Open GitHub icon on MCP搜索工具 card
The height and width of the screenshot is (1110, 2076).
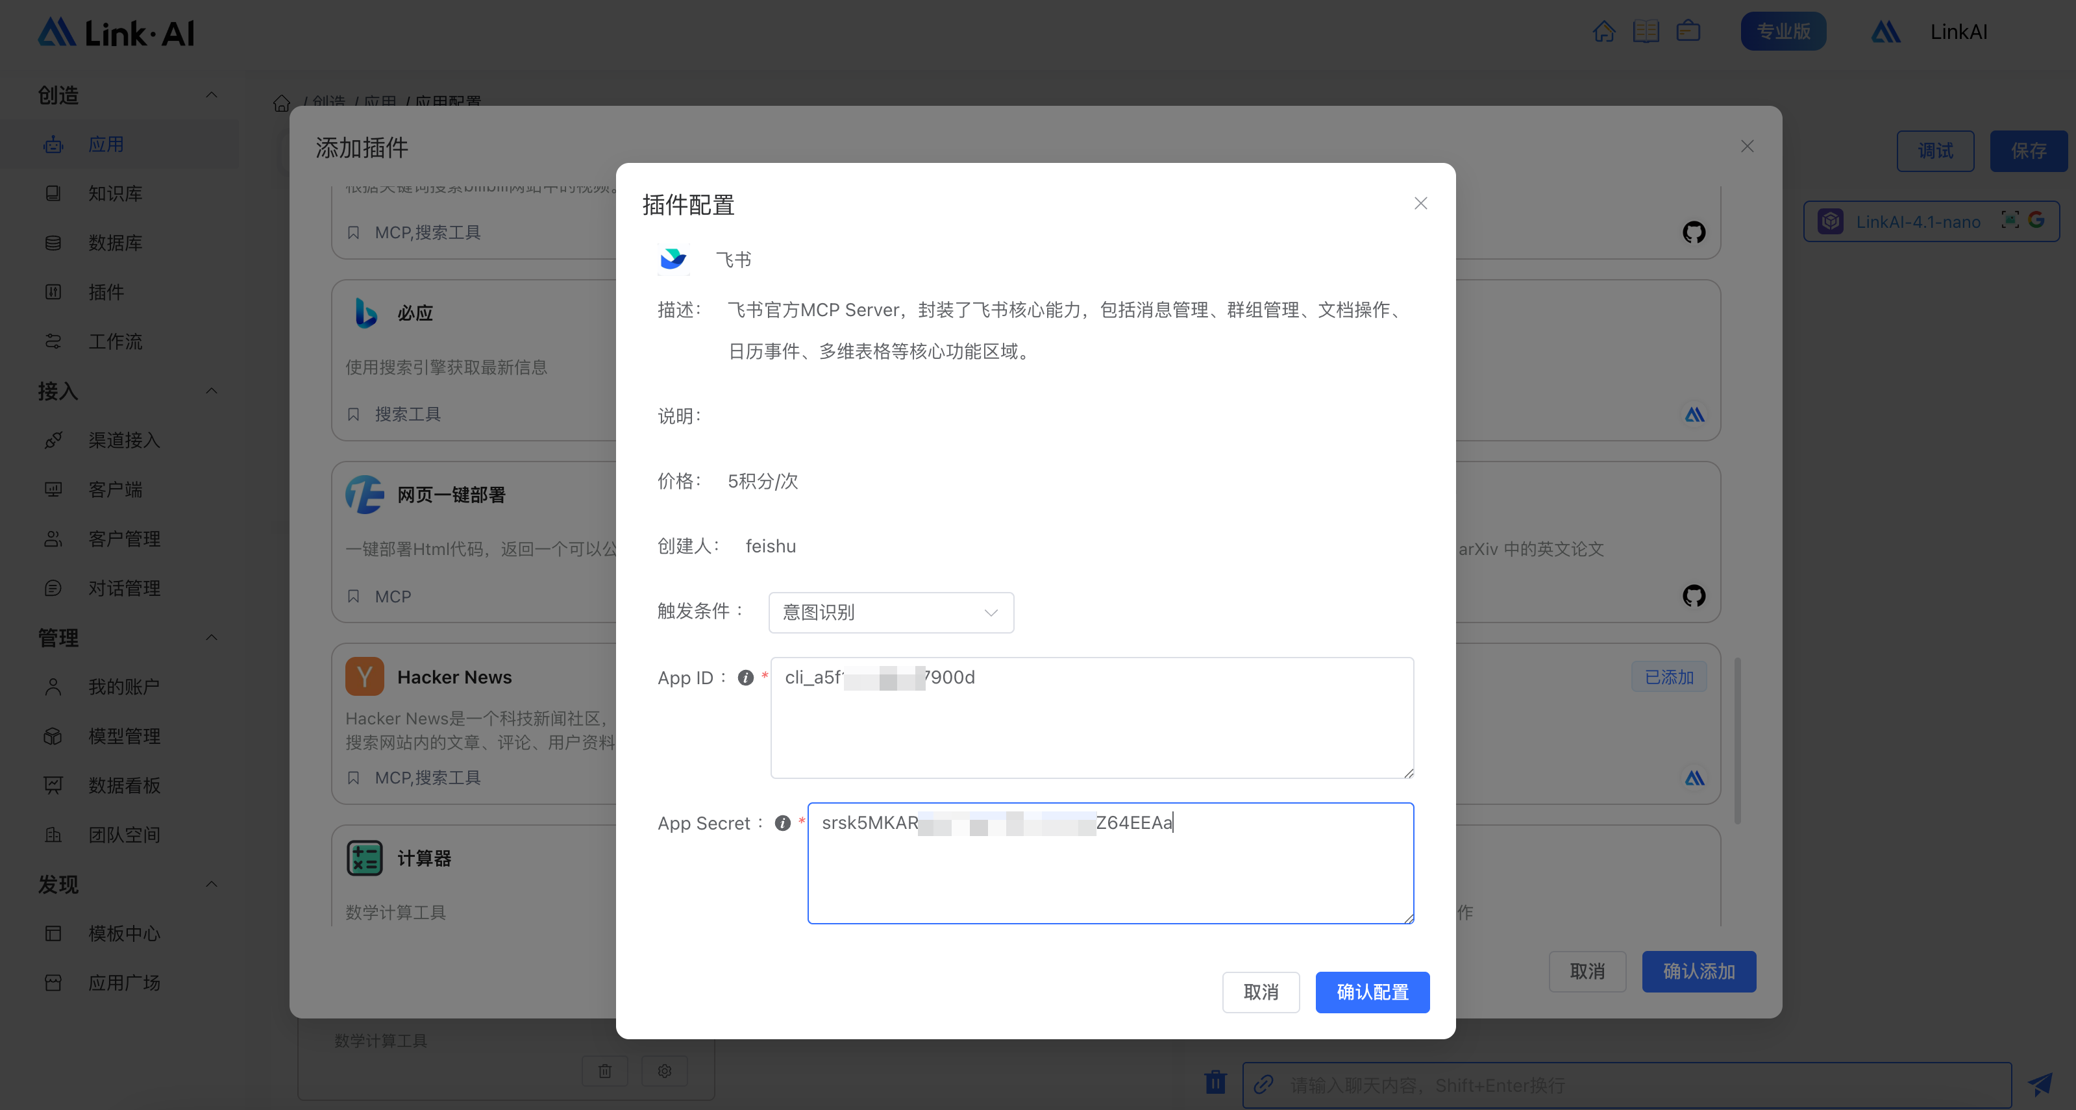(x=1694, y=232)
